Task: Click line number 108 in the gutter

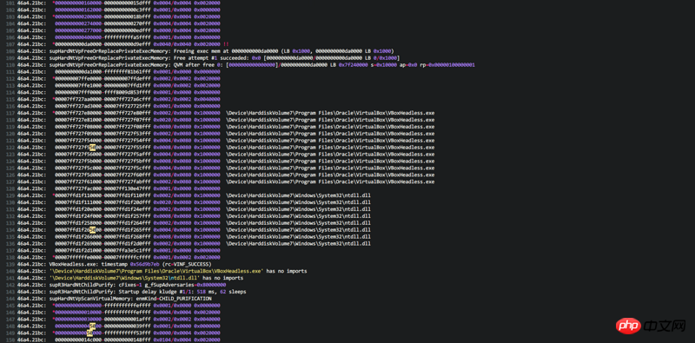Action: tap(7, 51)
